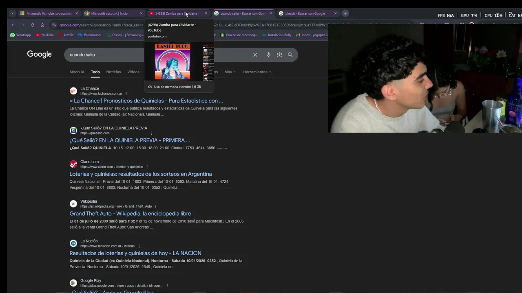Open Clarin Loterías y quinielas result

141,174
